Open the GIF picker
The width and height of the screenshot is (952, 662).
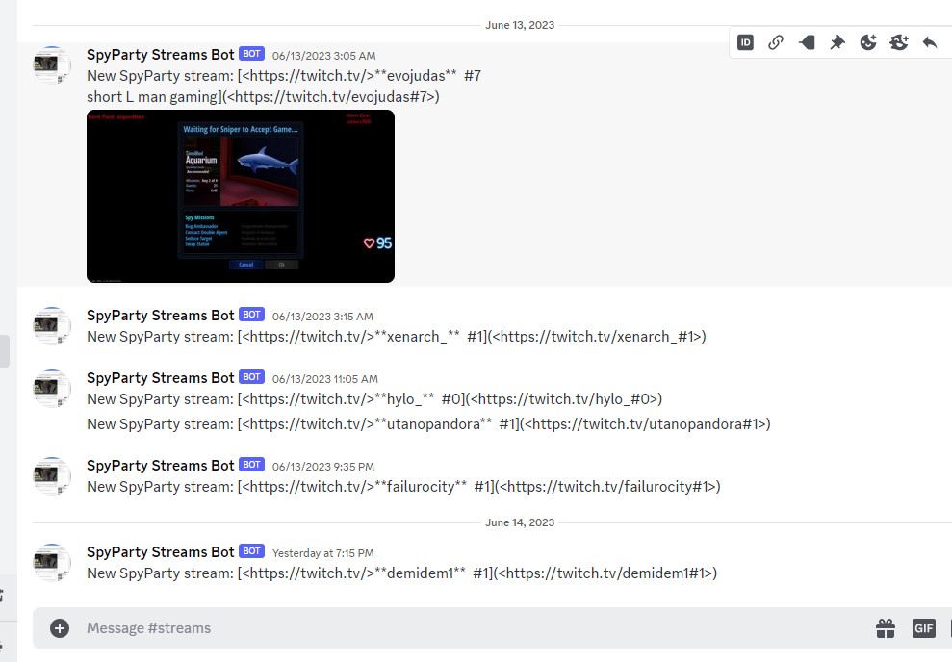pyautogui.click(x=923, y=628)
